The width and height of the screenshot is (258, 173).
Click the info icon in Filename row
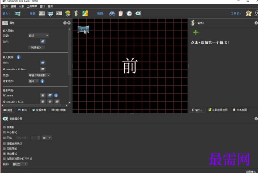[x=56, y=95]
